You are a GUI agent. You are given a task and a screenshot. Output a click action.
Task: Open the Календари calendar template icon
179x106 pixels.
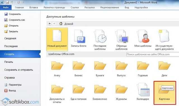143,90
